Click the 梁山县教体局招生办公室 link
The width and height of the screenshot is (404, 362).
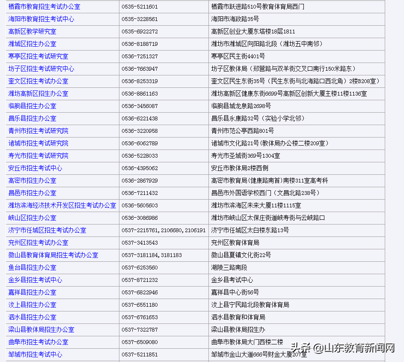click(x=41, y=329)
